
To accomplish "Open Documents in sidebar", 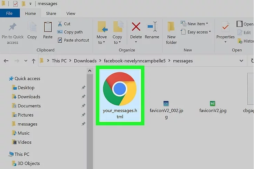I will (26, 106).
